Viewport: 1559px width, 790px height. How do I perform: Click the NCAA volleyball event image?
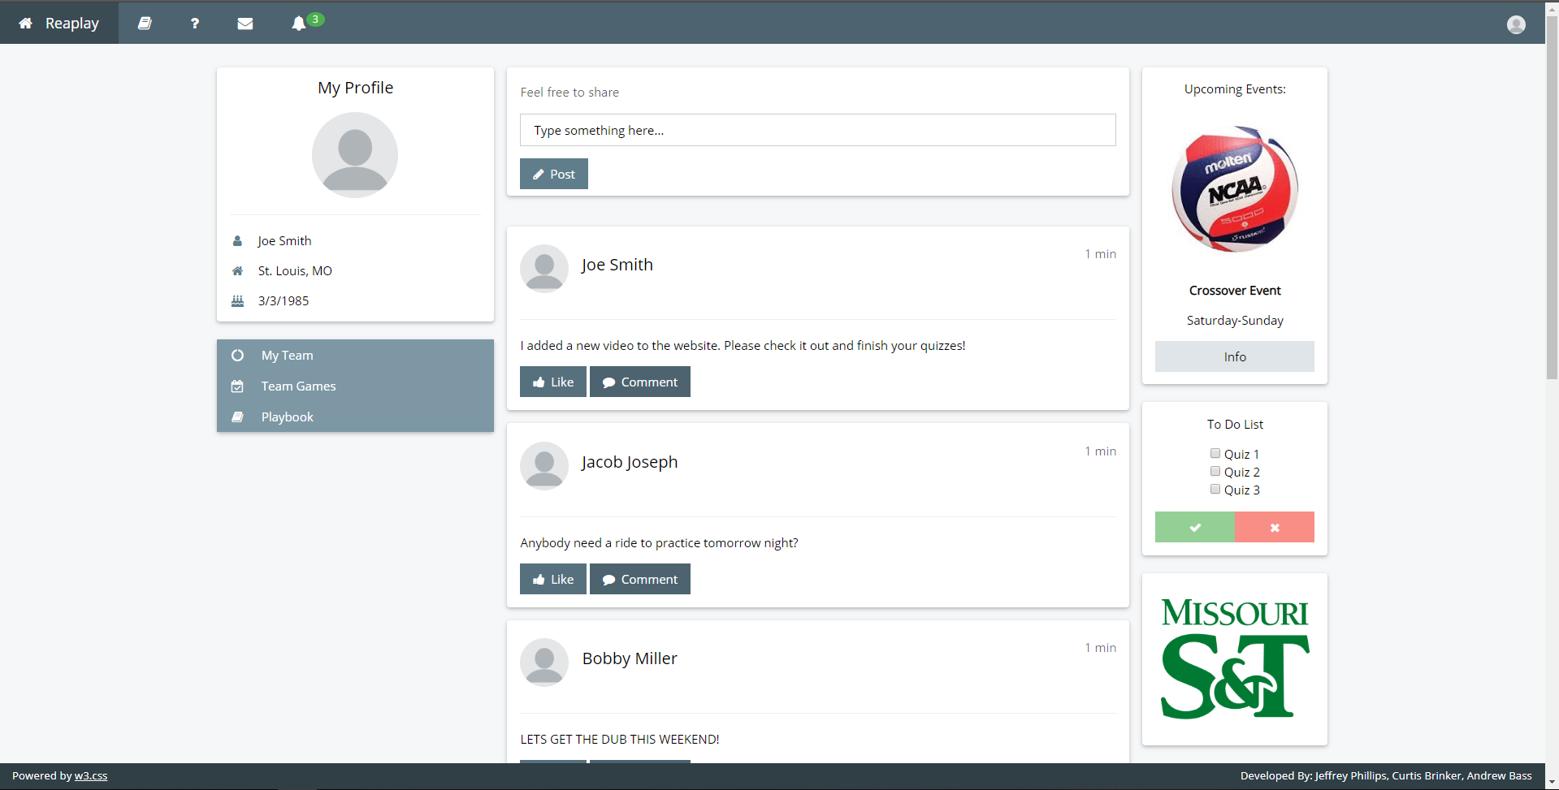point(1235,188)
